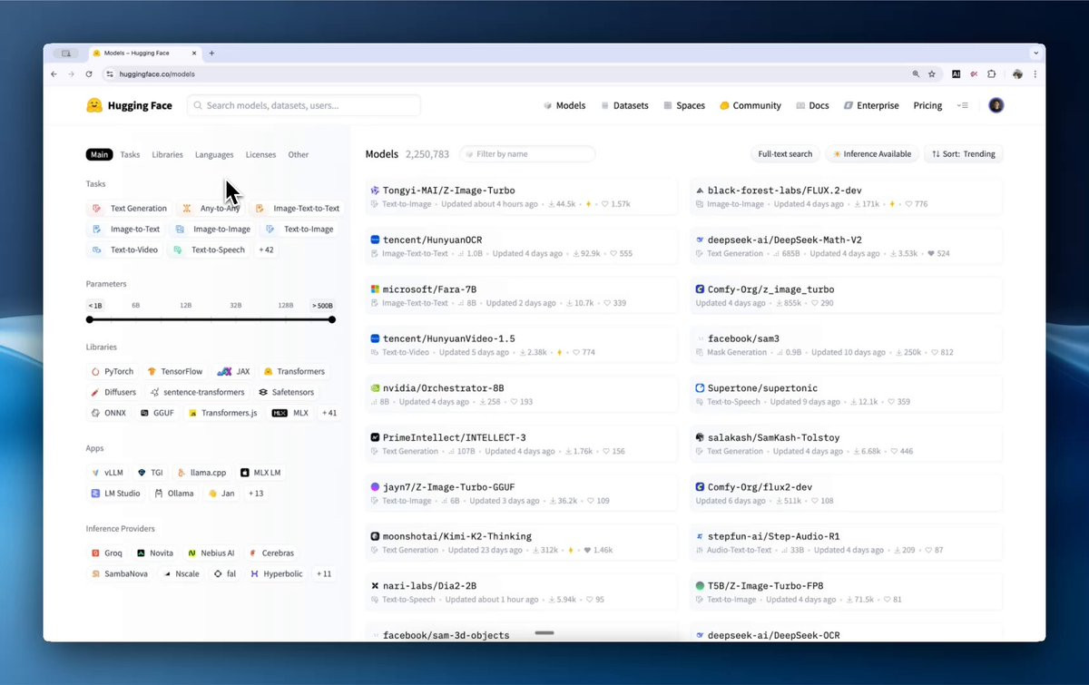Filter by the Ollama app
The image size is (1089, 685).
[x=174, y=494]
